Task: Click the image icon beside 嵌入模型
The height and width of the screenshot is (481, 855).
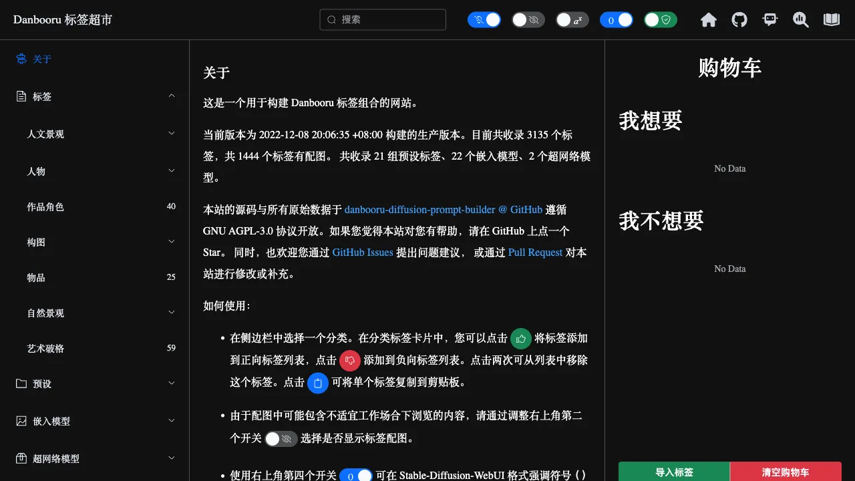Action: (21, 421)
